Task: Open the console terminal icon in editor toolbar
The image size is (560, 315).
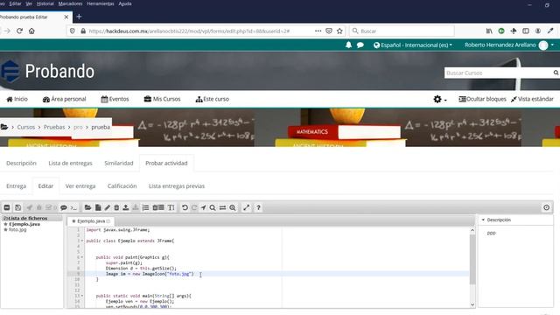Action: tap(73, 207)
